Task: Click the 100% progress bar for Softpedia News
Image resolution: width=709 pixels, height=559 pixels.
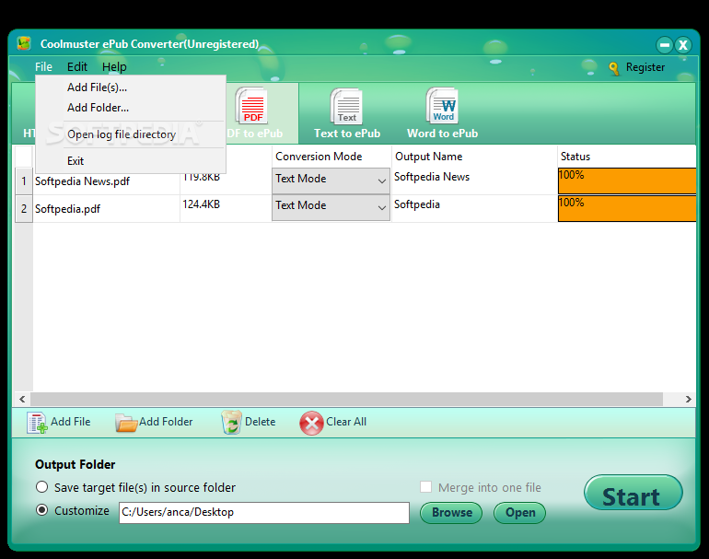Action: click(x=627, y=181)
